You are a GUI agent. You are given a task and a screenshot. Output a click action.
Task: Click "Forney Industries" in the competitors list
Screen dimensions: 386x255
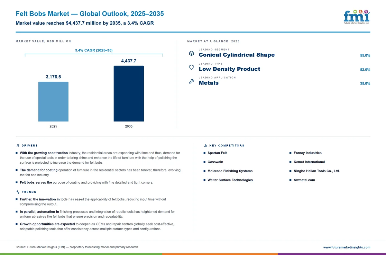[308, 153]
